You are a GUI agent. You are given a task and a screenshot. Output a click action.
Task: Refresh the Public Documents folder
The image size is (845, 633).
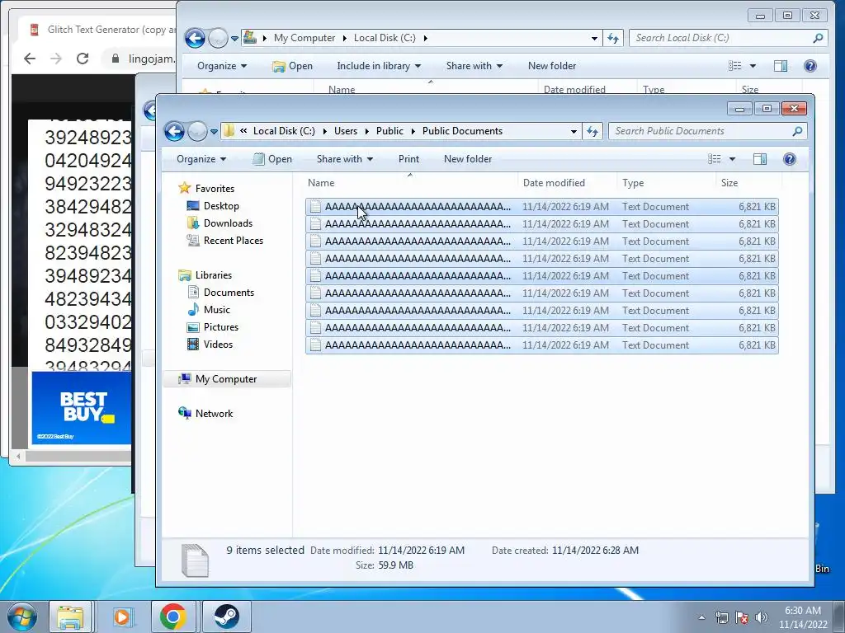592,131
